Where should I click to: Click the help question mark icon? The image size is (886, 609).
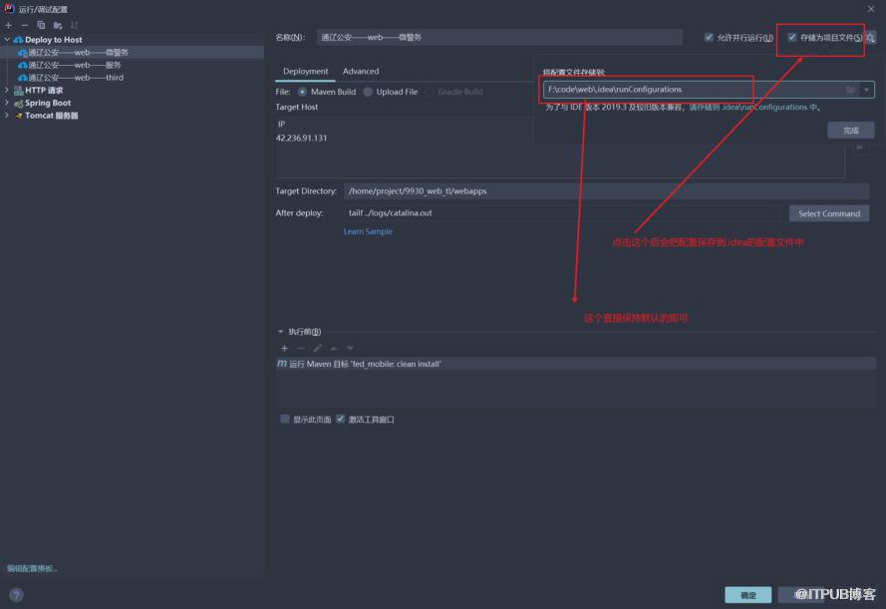click(x=16, y=595)
